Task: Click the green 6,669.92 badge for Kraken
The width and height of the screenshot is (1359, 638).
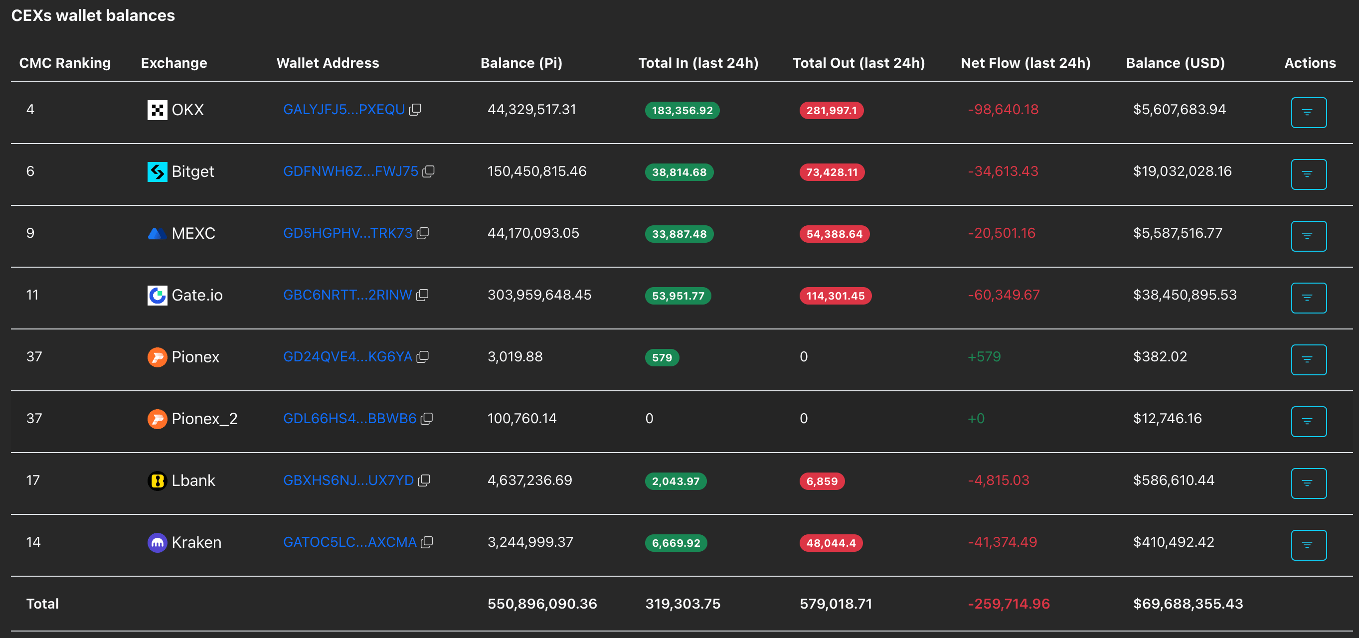Action: (x=676, y=543)
